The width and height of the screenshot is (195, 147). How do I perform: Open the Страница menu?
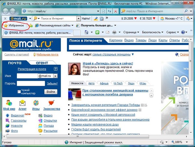[131, 32]
